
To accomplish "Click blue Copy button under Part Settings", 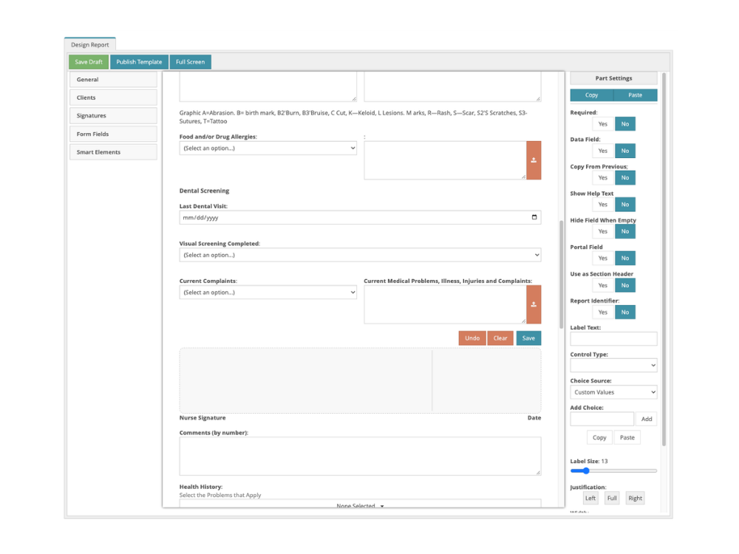I will pyautogui.click(x=591, y=95).
